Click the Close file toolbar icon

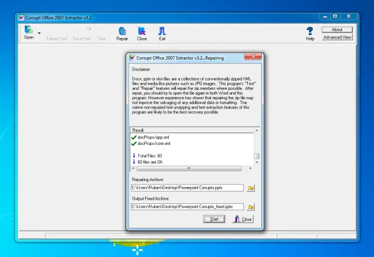tap(142, 33)
